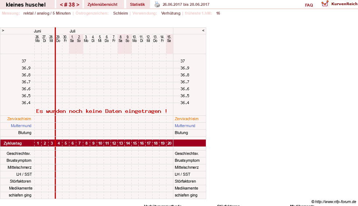Click the left 36.4 temperature label
358x206 pixels.
(x=26, y=103)
